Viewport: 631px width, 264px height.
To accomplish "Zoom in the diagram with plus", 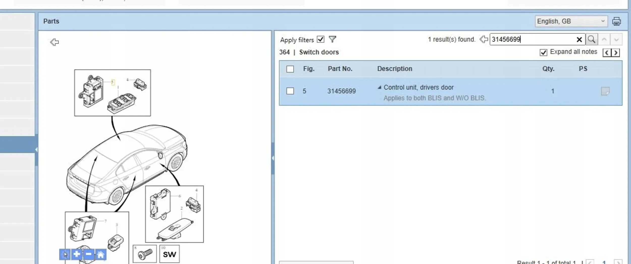I will point(77,254).
